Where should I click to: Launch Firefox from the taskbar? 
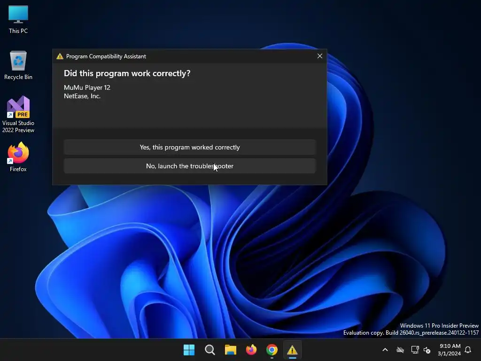251,350
